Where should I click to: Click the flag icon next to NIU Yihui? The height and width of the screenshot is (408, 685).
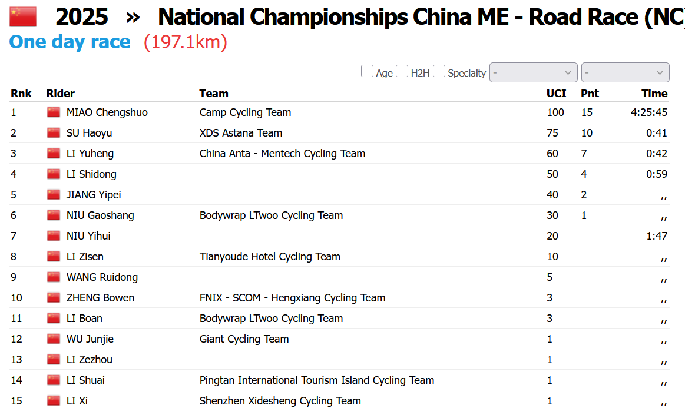coord(54,236)
